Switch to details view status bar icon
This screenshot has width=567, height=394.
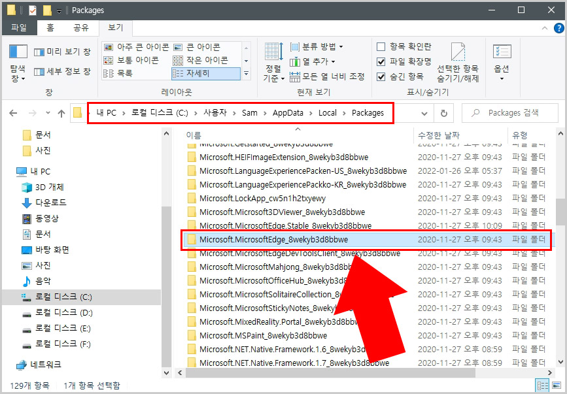542,386
